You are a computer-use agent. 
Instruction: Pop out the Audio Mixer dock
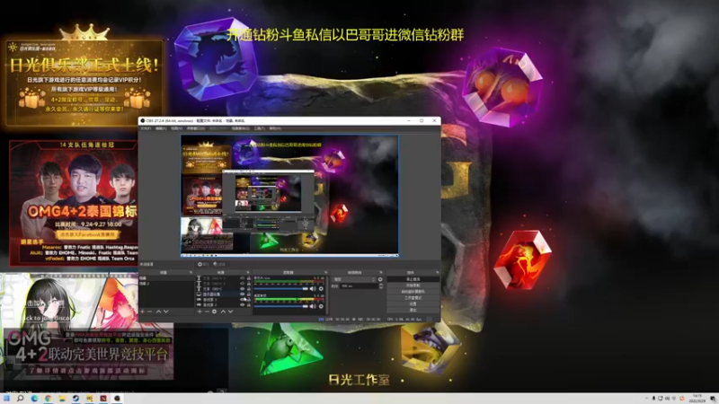pyautogui.click(x=325, y=273)
